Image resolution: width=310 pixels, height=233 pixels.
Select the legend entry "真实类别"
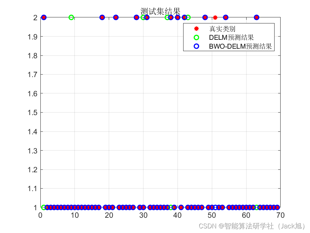pyautogui.click(x=222, y=29)
